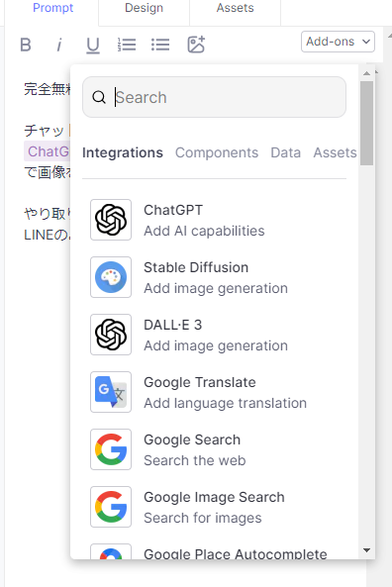Click the add image icon
This screenshot has width=392, height=587.
(x=196, y=45)
